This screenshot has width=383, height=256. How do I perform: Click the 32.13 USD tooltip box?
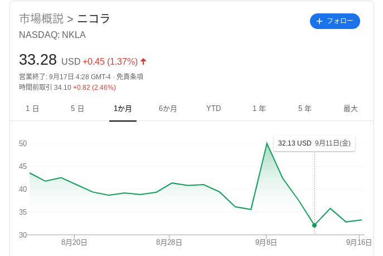click(x=314, y=143)
